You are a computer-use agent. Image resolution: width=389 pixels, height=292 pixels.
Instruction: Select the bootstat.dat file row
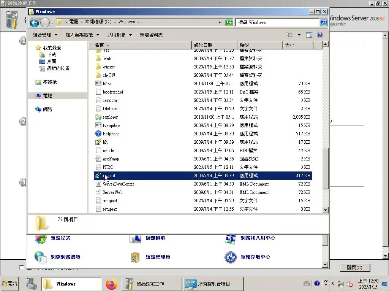coord(202,92)
